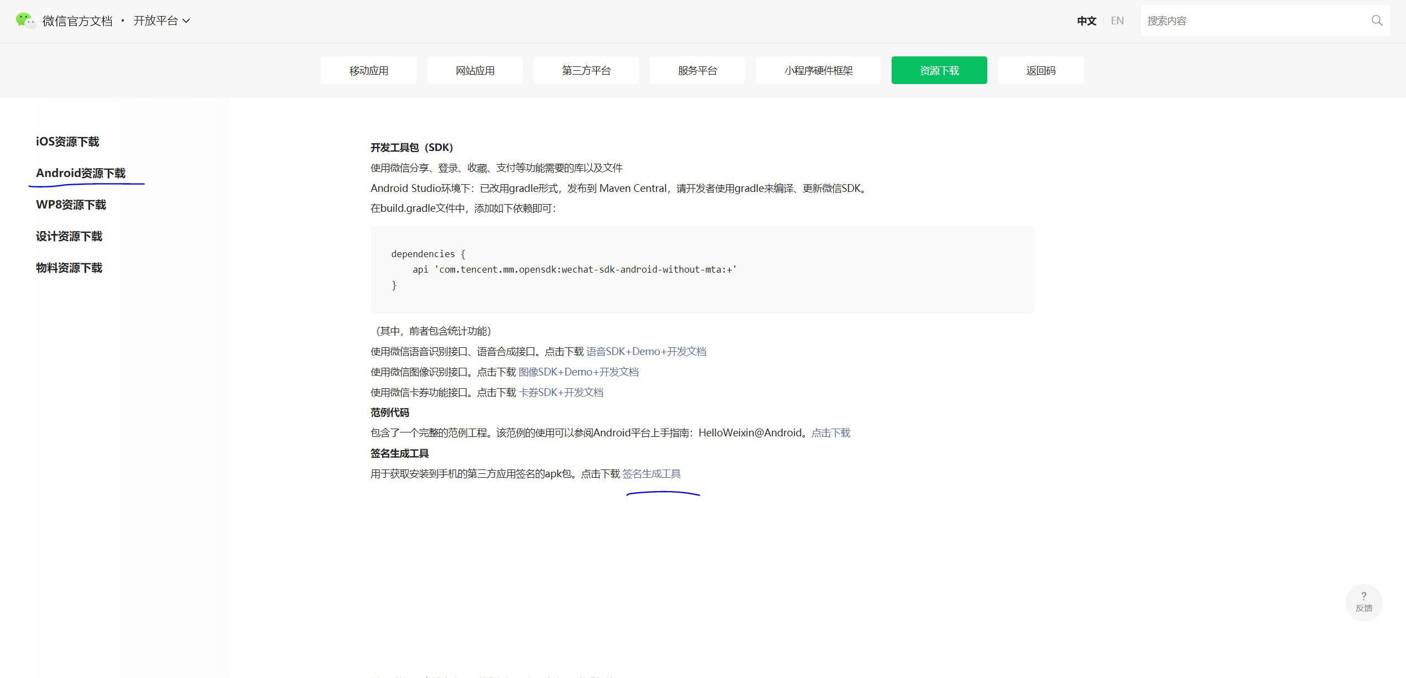Screen dimensions: 1406x678
Task: Open the 服务平台 tab
Action: 697,70
